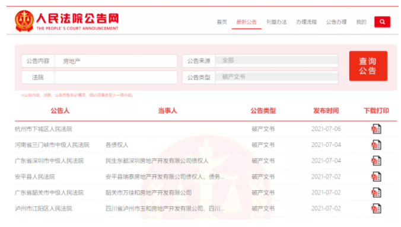Image resolution: width=401 pixels, height=227 pixels.
Task: Download PDF for 杭州市下城区人民法院 row
Action: (x=376, y=129)
